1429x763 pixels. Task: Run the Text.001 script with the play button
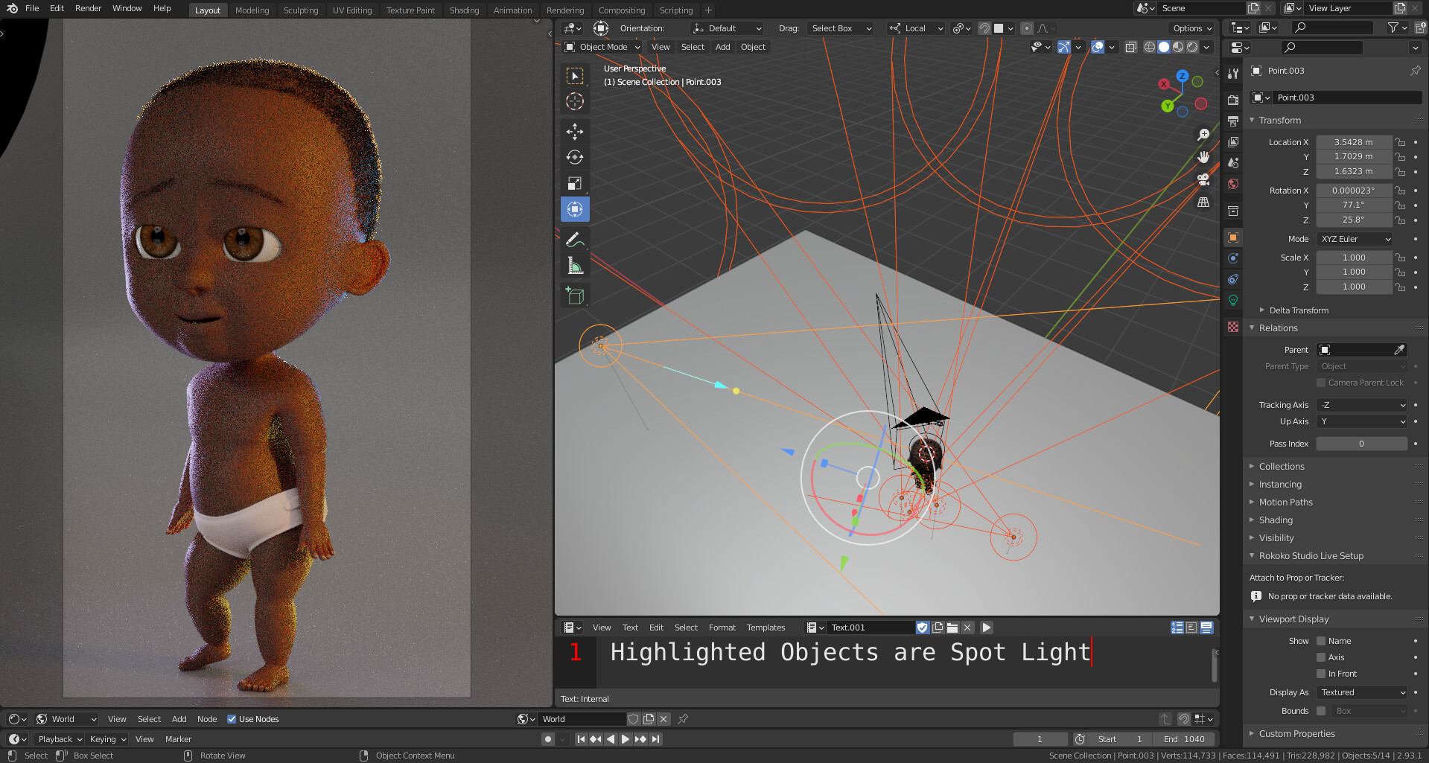tap(986, 628)
